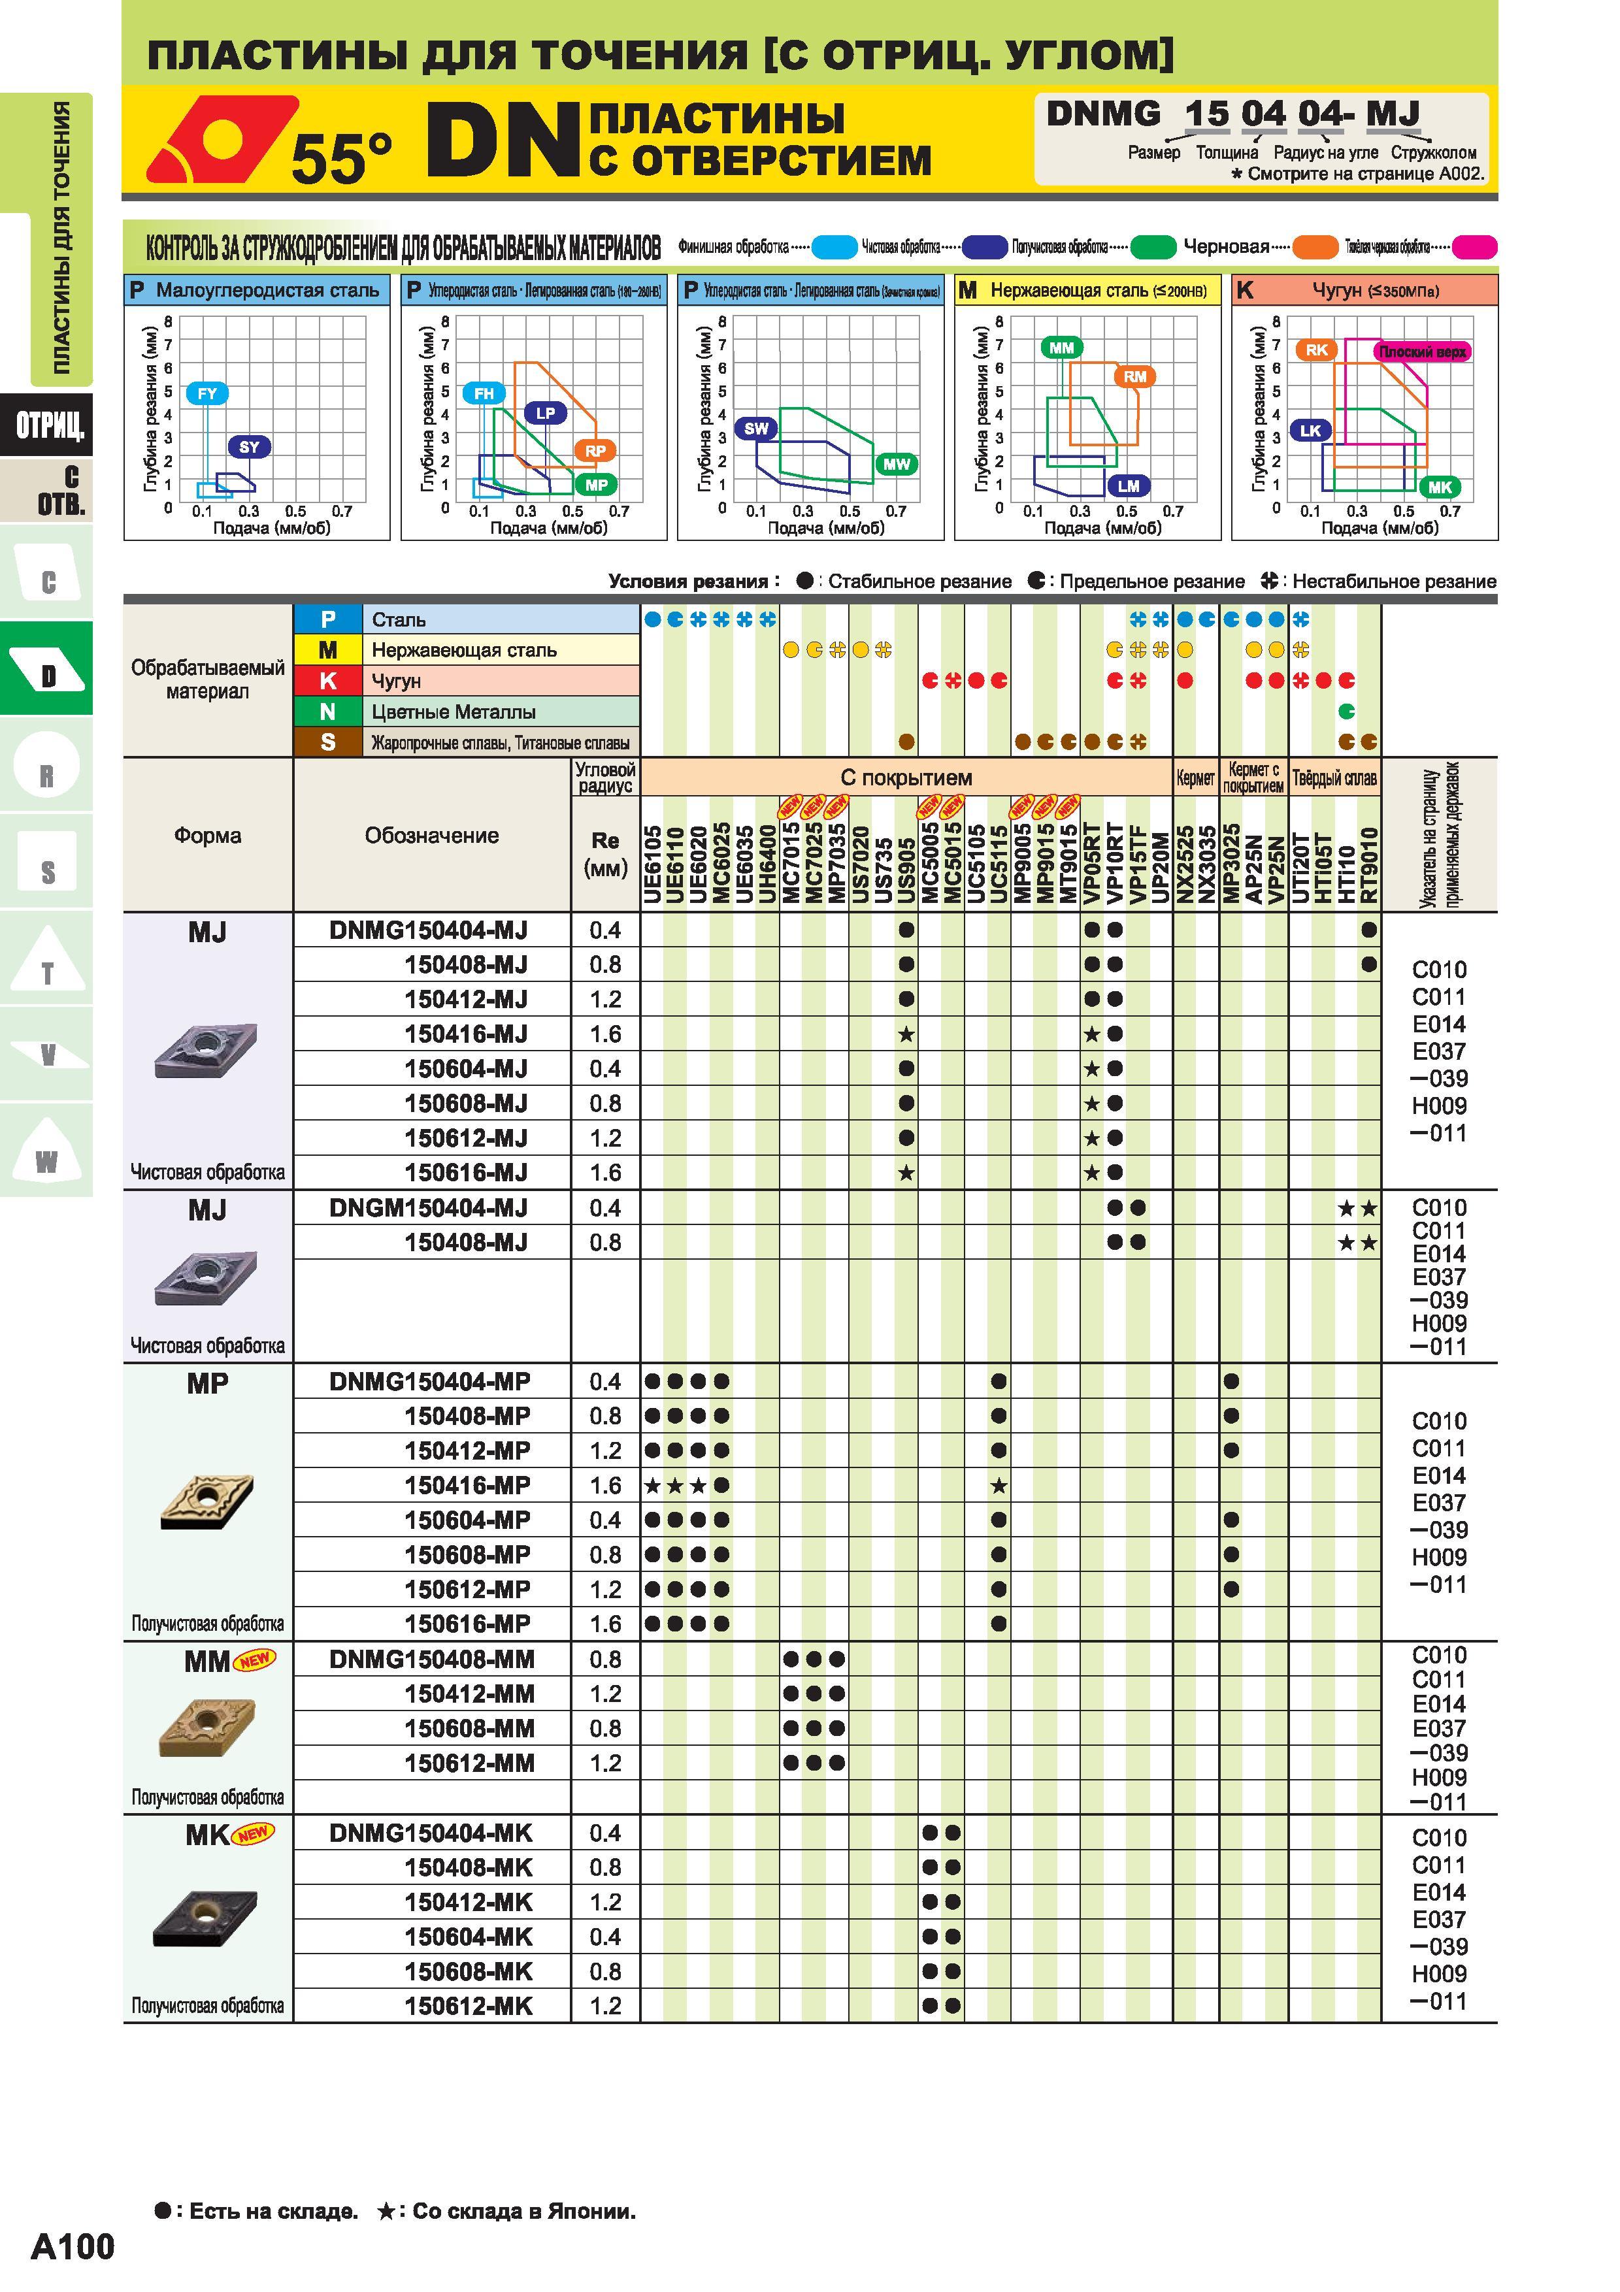Image resolution: width=1620 pixels, height=2292 pixels.
Task: Click the Нержавеющая сталь (≤200HB) chart header
Action: click(x=1087, y=291)
